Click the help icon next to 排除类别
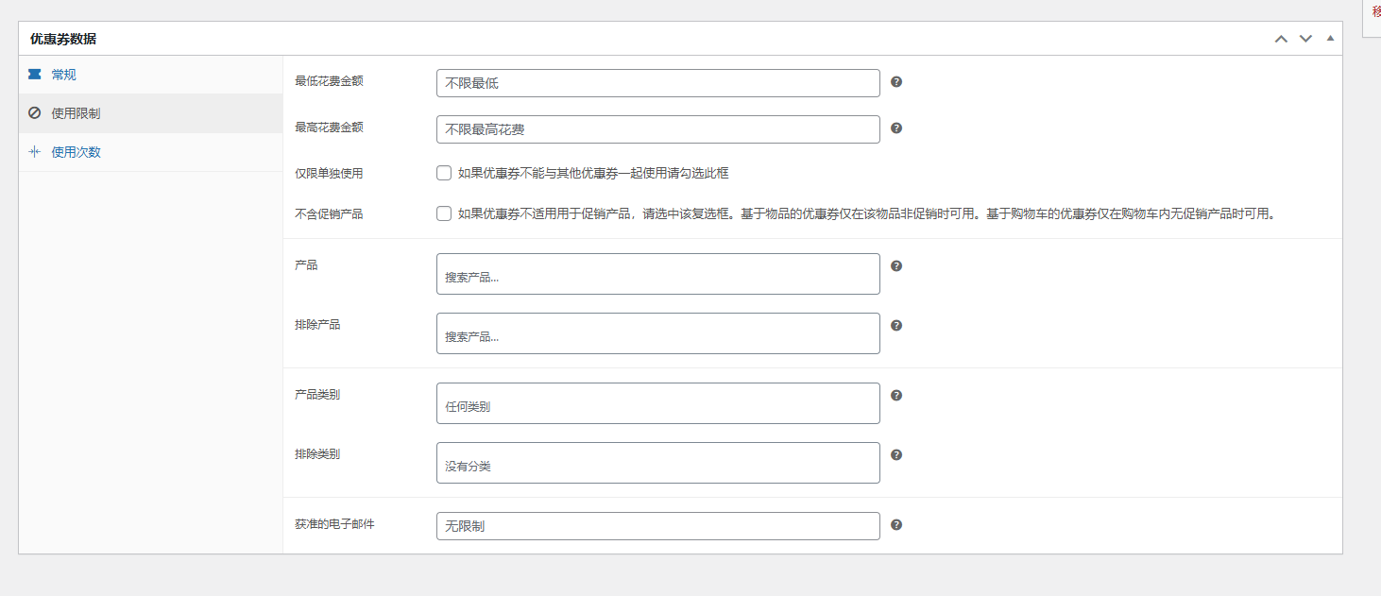Image resolution: width=1381 pixels, height=596 pixels. 895,454
